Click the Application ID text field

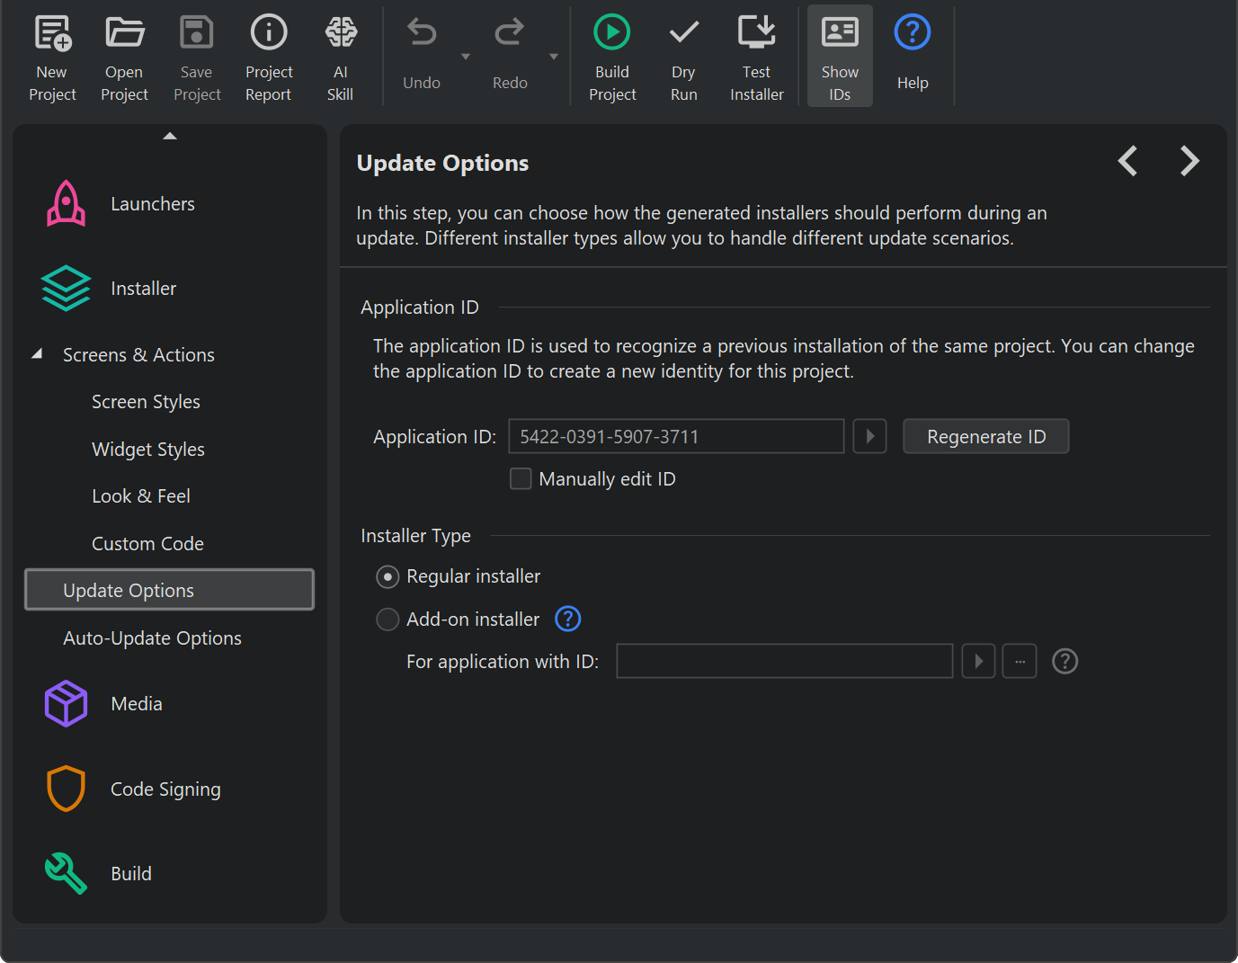pyautogui.click(x=676, y=436)
